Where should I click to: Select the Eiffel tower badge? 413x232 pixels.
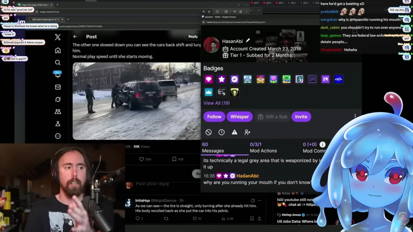tap(247, 79)
